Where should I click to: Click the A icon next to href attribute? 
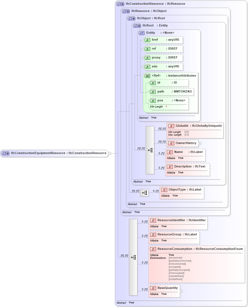pos(147,40)
